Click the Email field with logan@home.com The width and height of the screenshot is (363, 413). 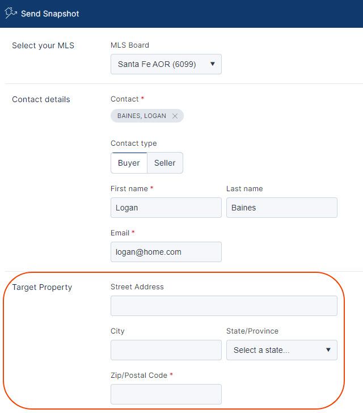pos(166,252)
